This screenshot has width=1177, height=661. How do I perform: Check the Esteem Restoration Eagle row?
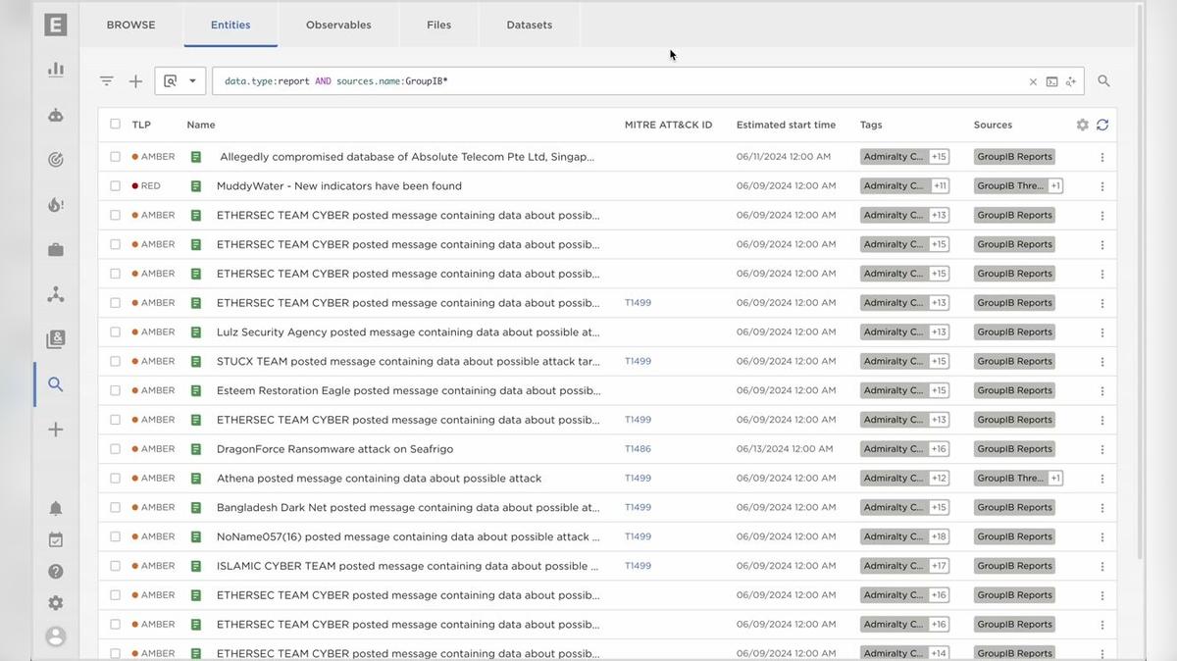tap(115, 390)
